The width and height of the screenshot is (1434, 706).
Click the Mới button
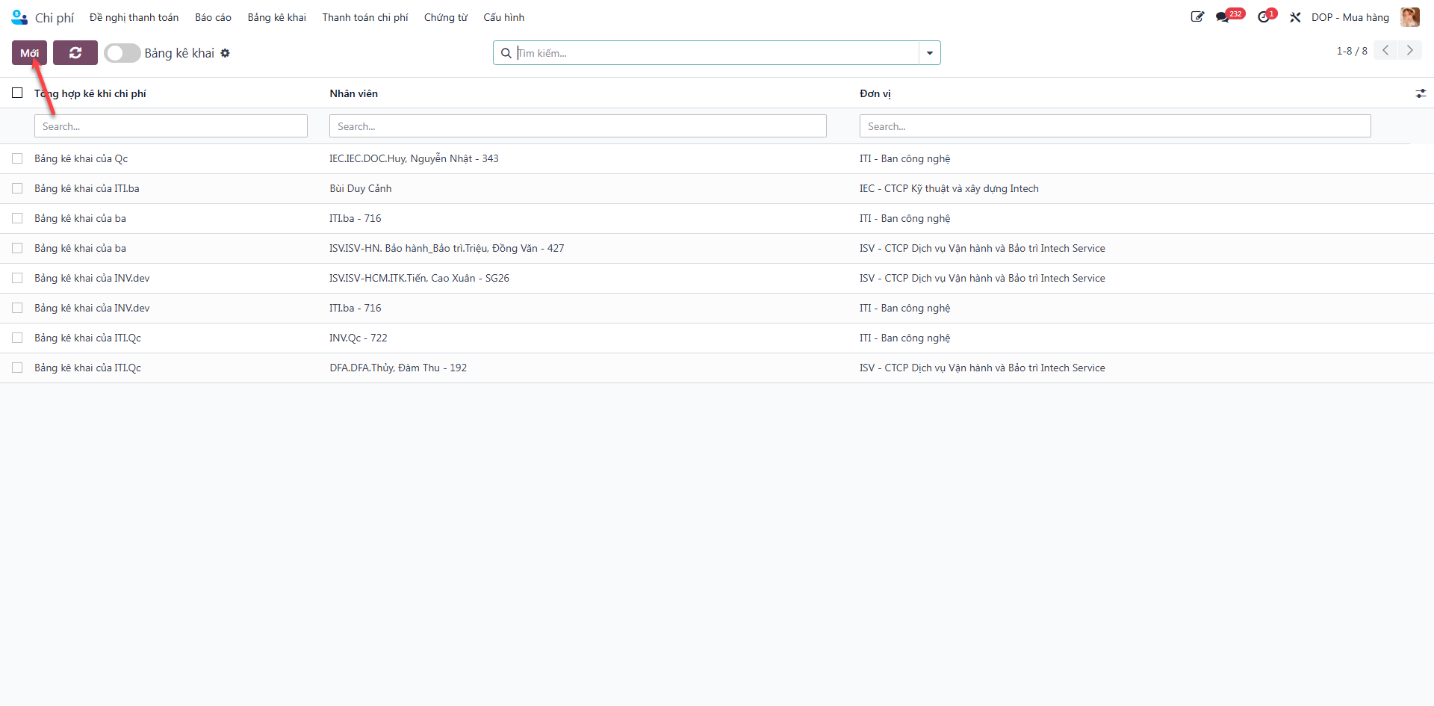30,53
